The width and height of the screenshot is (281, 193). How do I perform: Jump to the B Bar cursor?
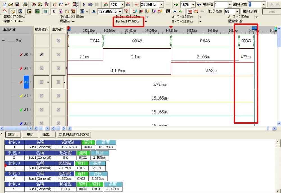tap(147, 12)
